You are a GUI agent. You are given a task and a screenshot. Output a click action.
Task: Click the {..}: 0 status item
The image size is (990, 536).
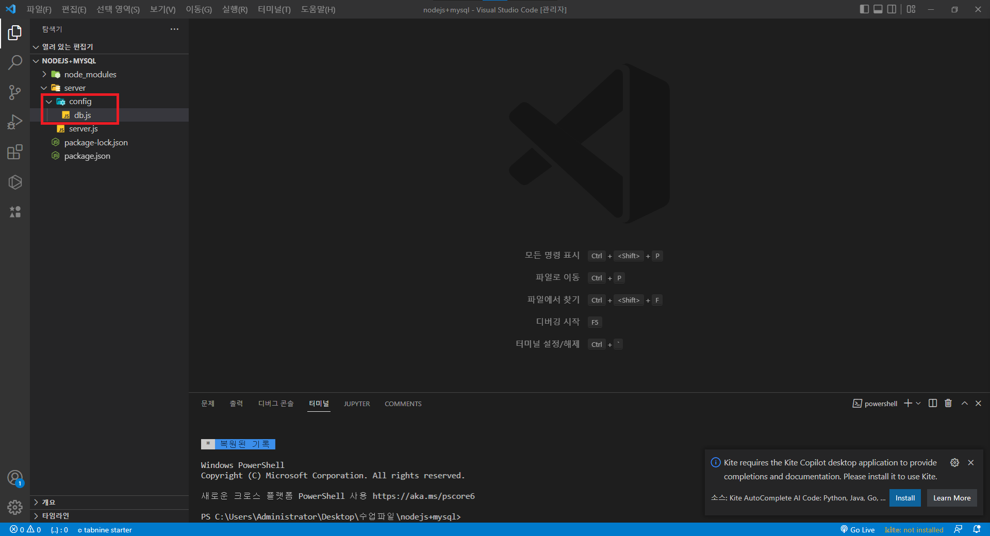(x=59, y=529)
